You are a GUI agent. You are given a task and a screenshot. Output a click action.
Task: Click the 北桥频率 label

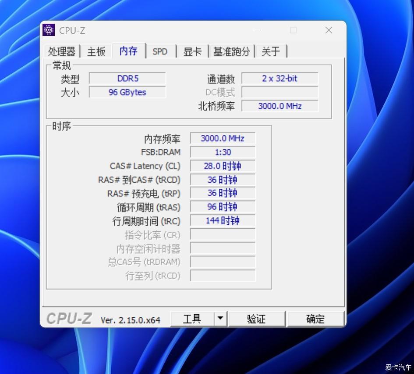pyautogui.click(x=216, y=106)
